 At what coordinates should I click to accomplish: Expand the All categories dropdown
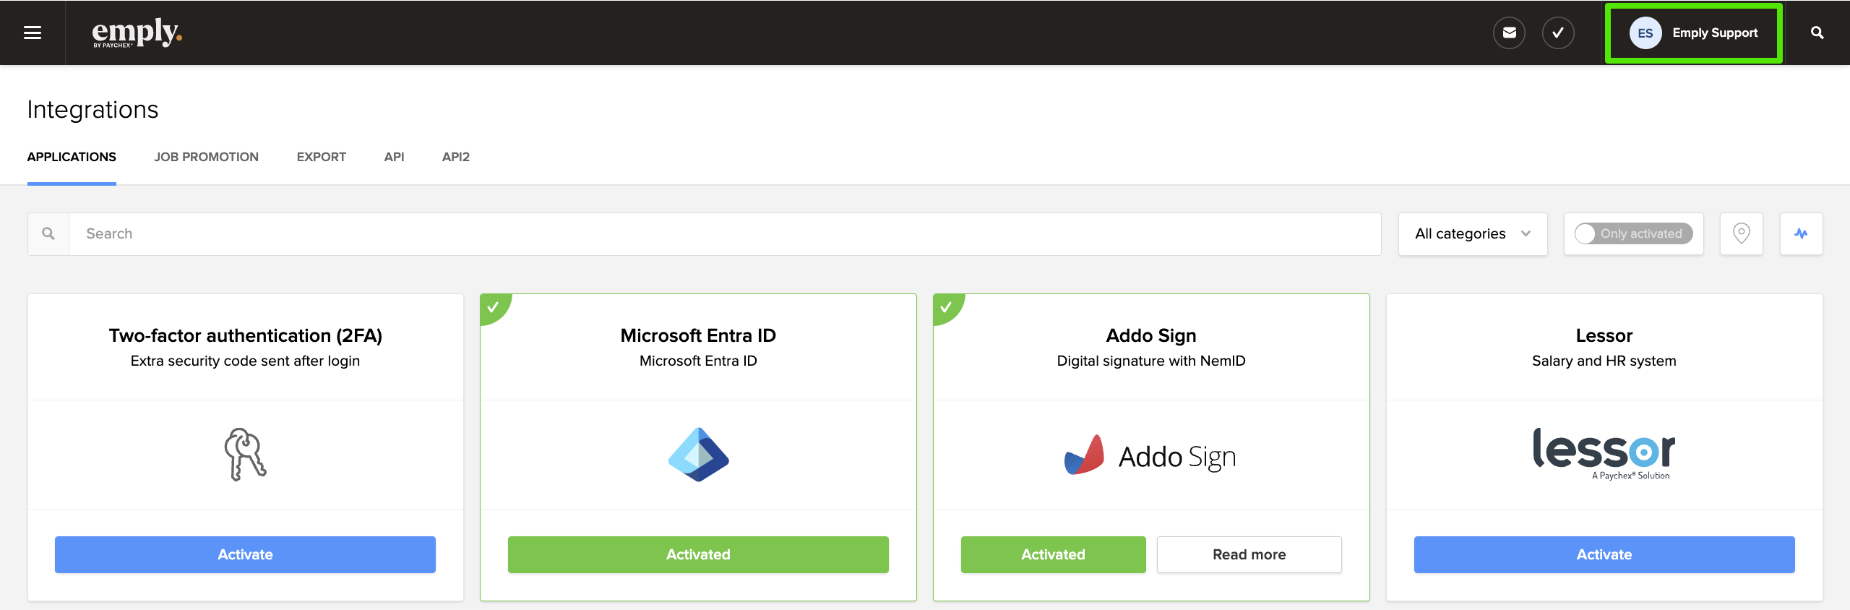(1473, 233)
